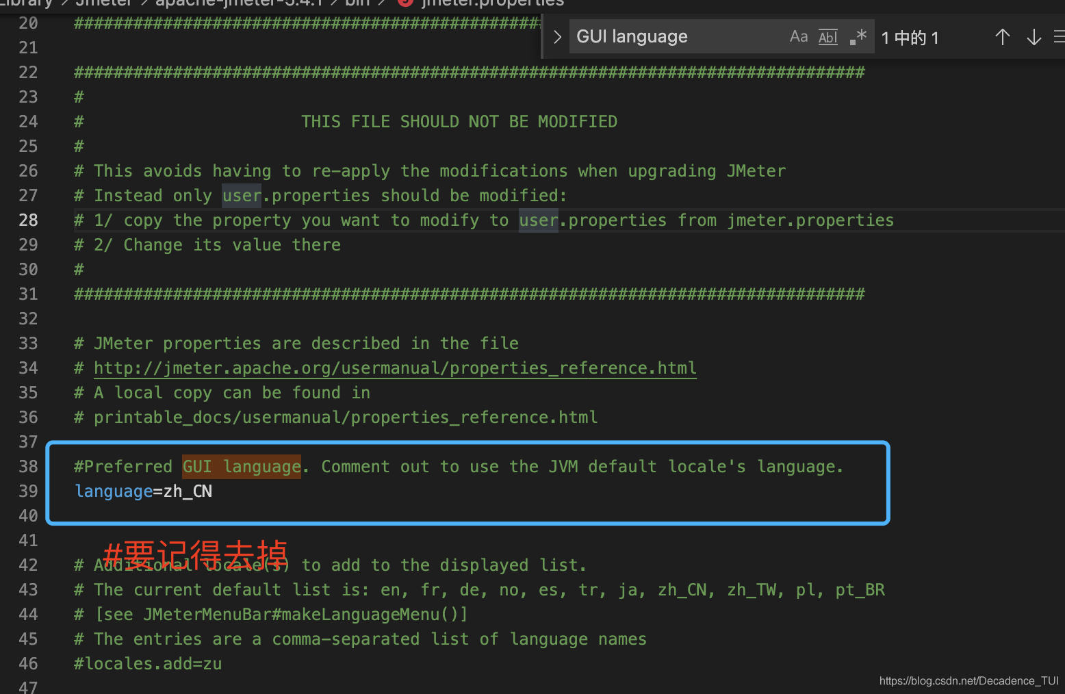Click the highlighted 'user' word on line 27

[242, 196]
